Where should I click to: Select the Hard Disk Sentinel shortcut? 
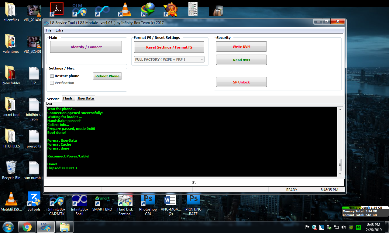[125, 205]
